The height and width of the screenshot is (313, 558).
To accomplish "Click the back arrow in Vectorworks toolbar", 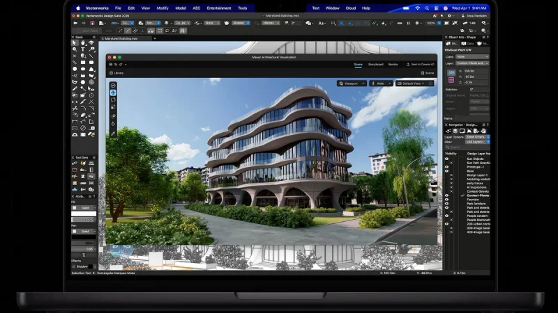I will (75, 23).
